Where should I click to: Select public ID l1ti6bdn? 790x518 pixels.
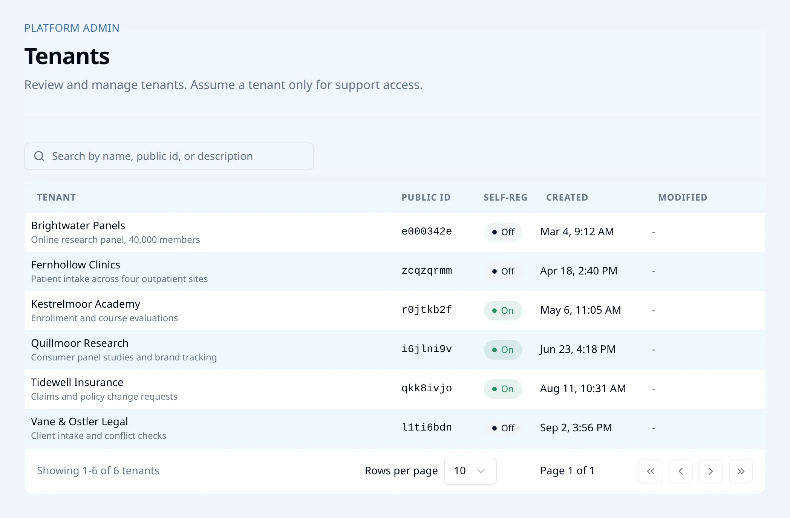tap(427, 428)
